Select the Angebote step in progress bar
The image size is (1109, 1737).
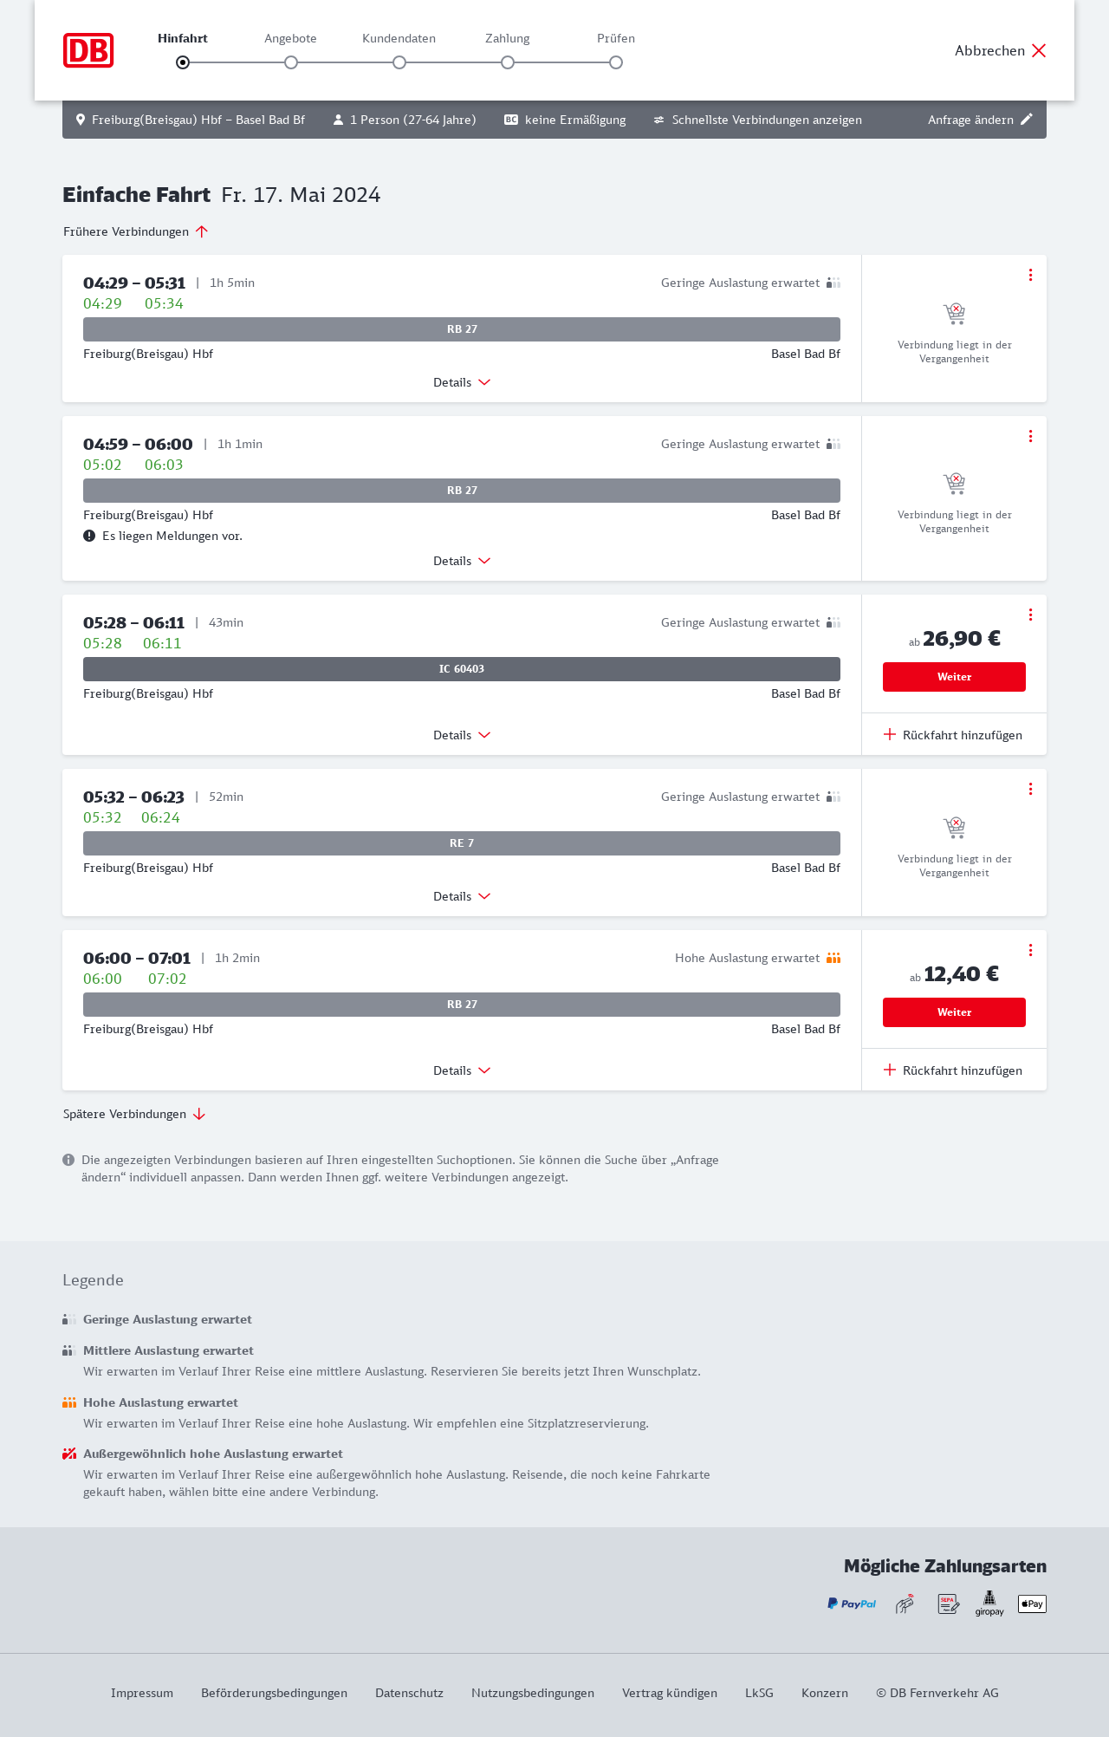pyautogui.click(x=291, y=62)
